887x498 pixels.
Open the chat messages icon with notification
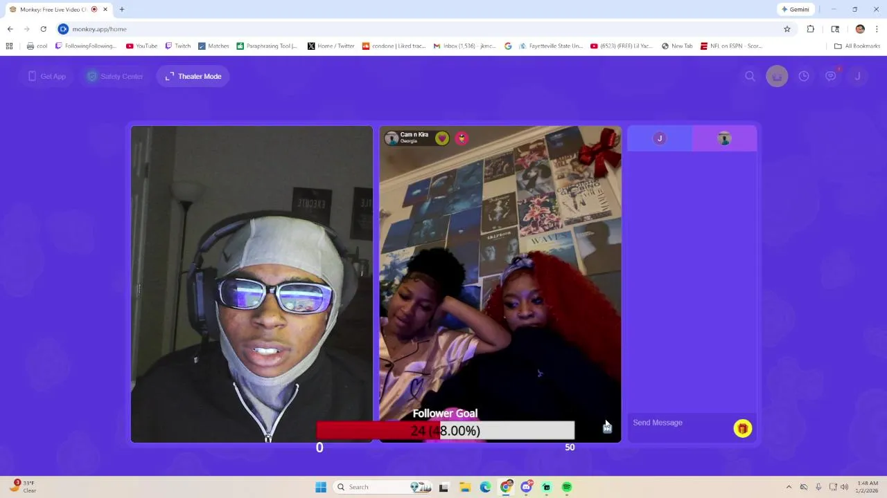point(831,76)
